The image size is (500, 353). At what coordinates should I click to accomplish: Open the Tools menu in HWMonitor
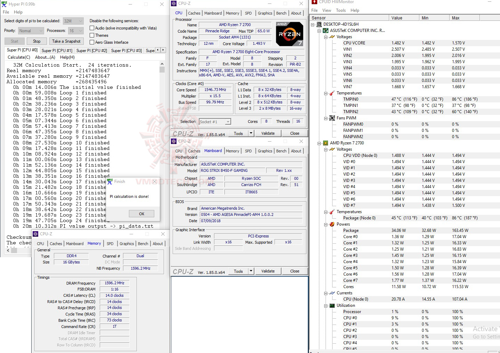(341, 10)
